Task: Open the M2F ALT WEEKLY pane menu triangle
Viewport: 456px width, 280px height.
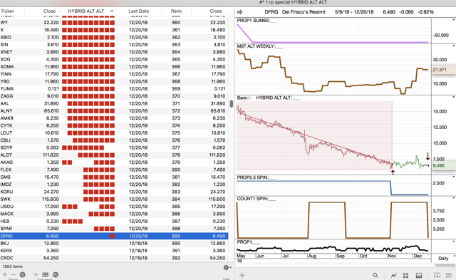Action: [x=454, y=46]
